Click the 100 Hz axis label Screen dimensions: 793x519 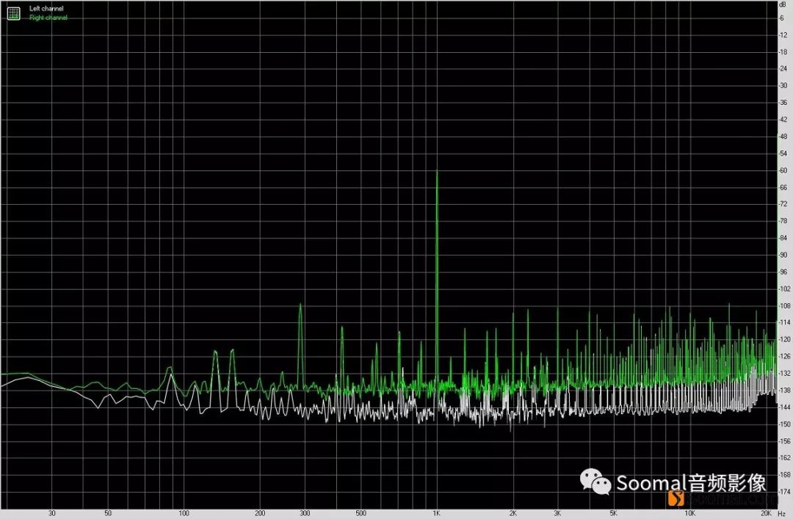184,513
